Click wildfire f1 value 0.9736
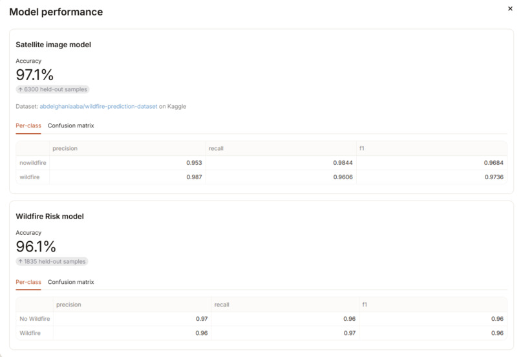Image resolution: width=521 pixels, height=357 pixels. point(494,177)
